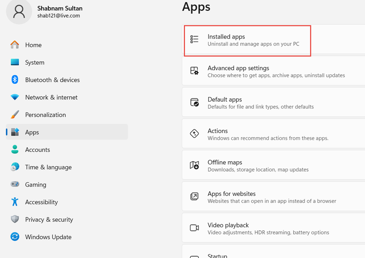Click 'Downloads, storage location, map updates' text
Screen dimensions: 365x258
pos(258,170)
